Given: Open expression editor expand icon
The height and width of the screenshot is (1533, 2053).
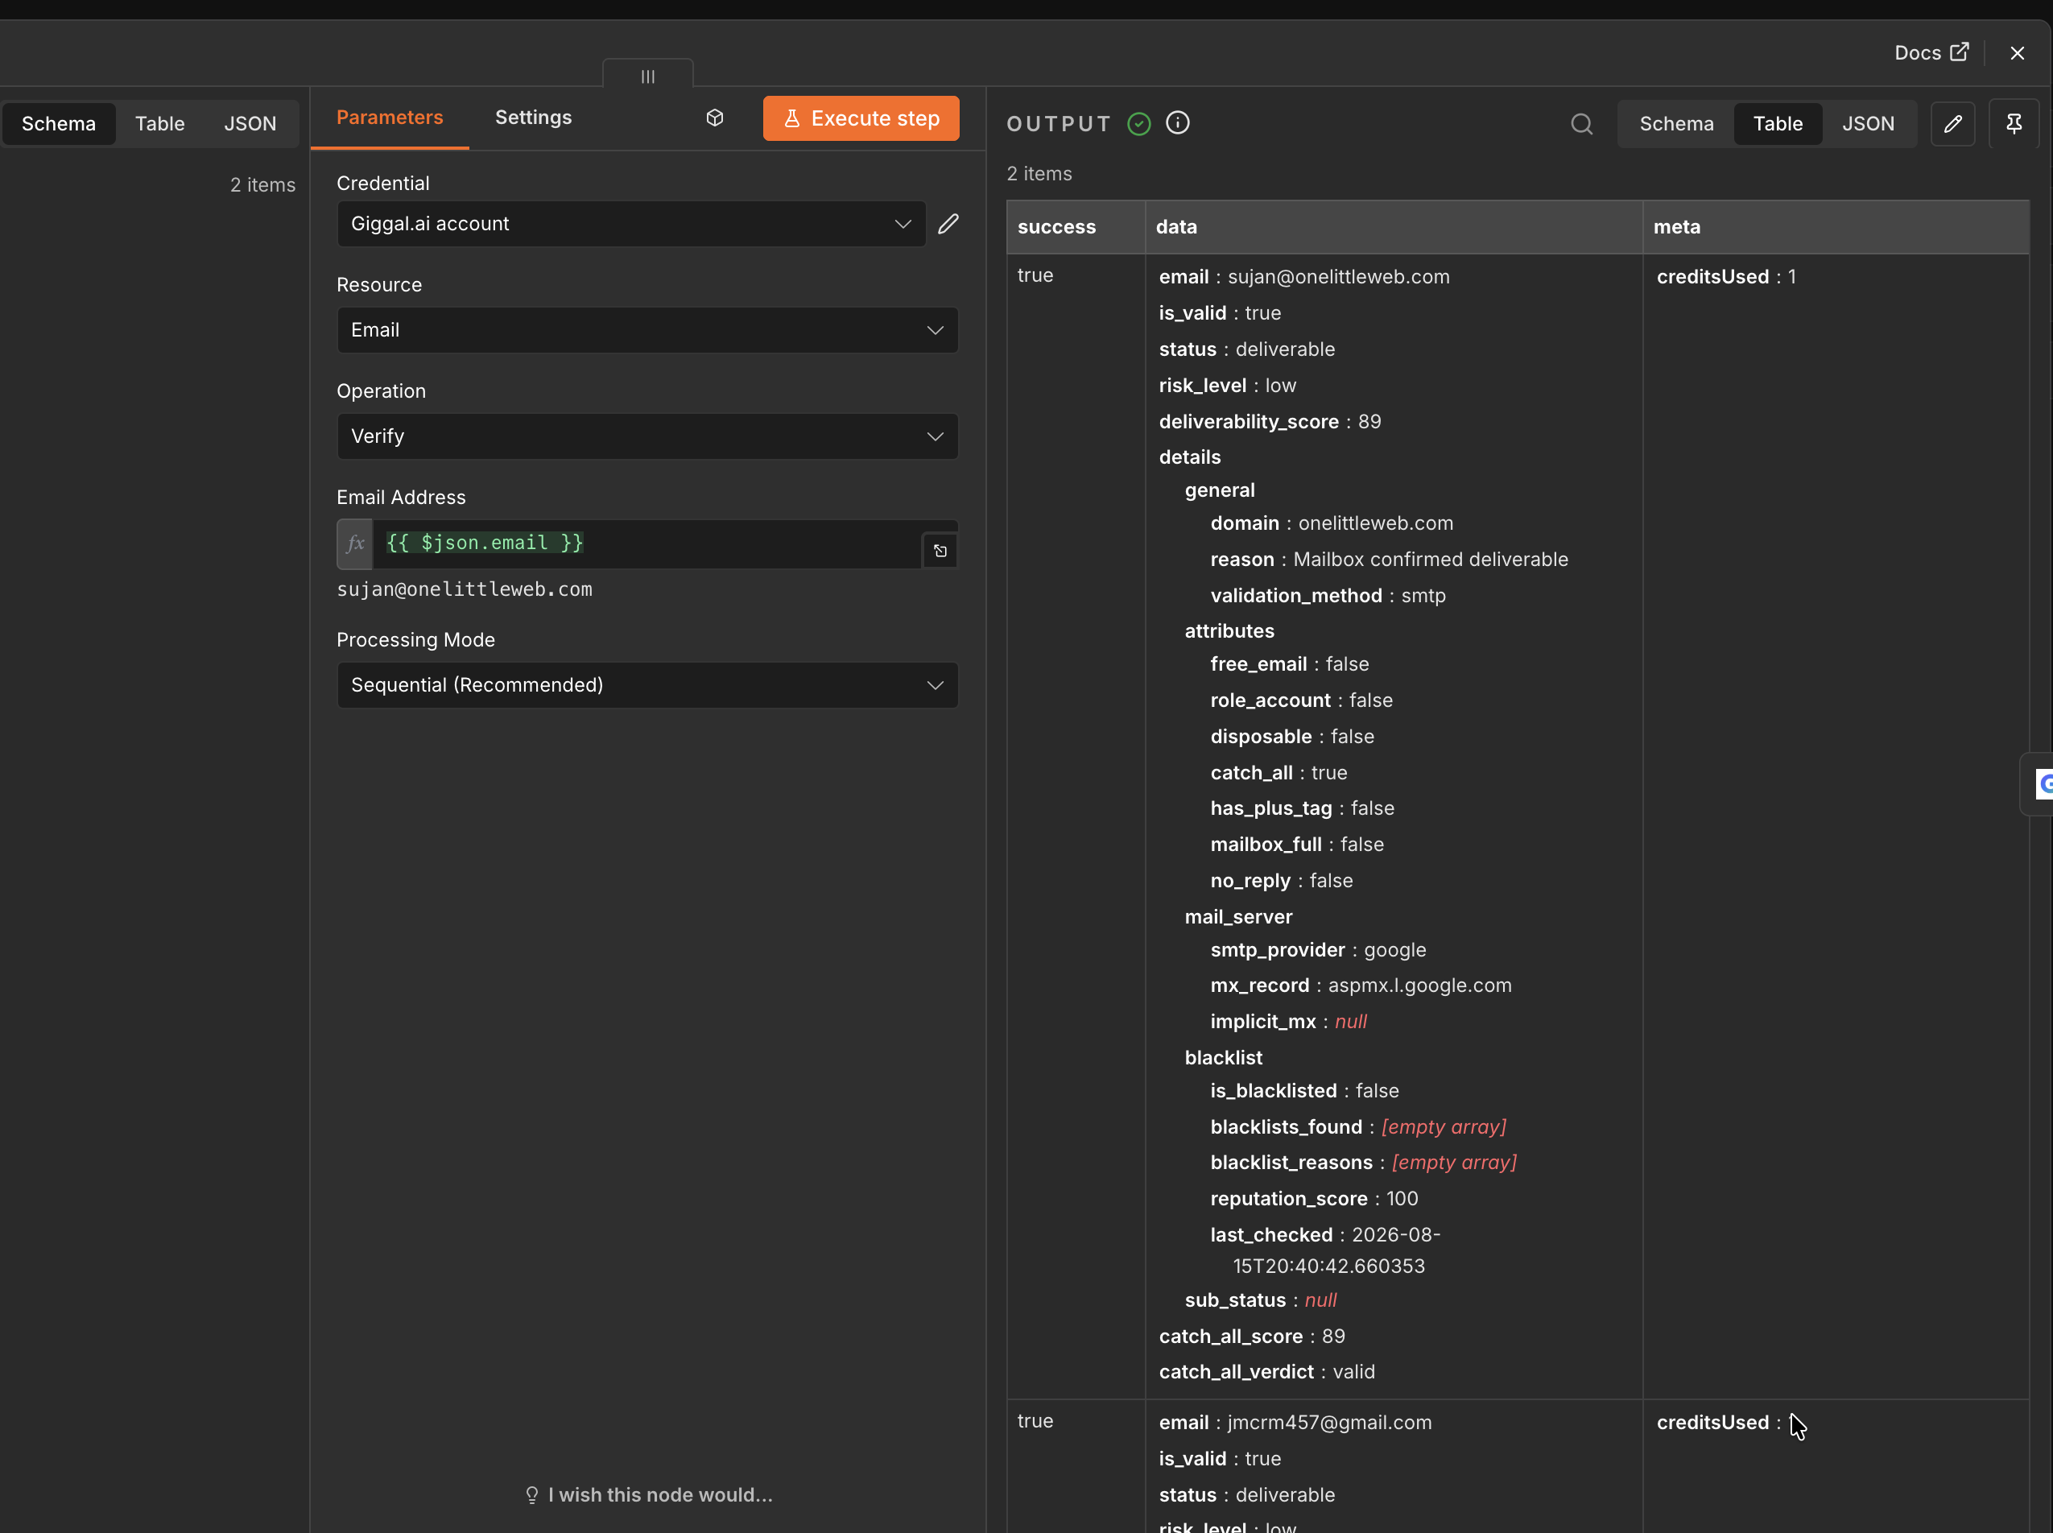Looking at the screenshot, I should point(940,552).
